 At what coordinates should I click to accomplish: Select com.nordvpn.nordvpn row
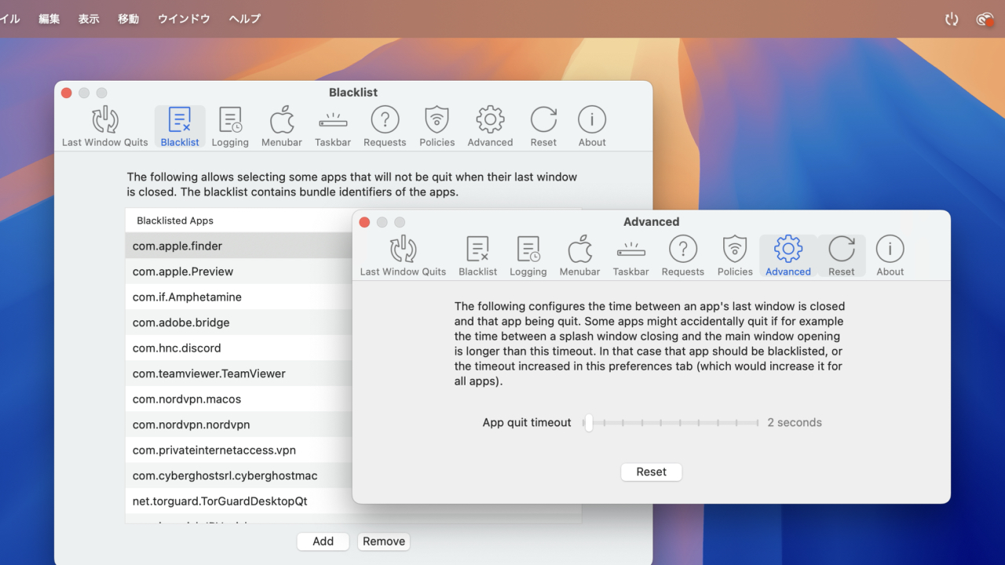click(239, 425)
